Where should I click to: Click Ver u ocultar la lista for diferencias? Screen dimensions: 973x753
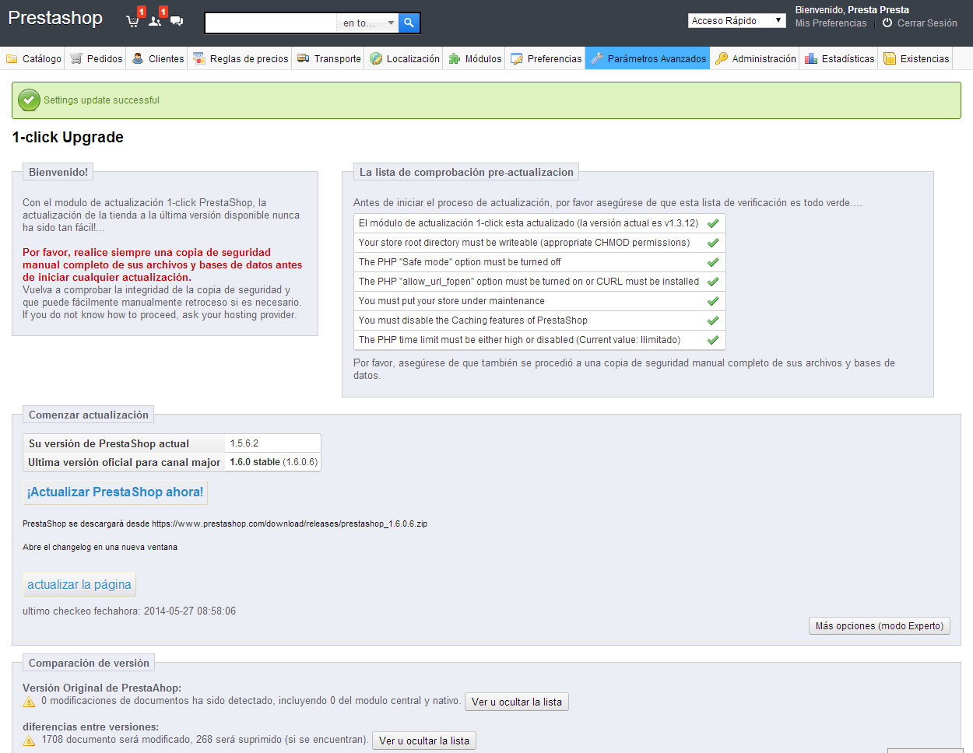tap(424, 741)
